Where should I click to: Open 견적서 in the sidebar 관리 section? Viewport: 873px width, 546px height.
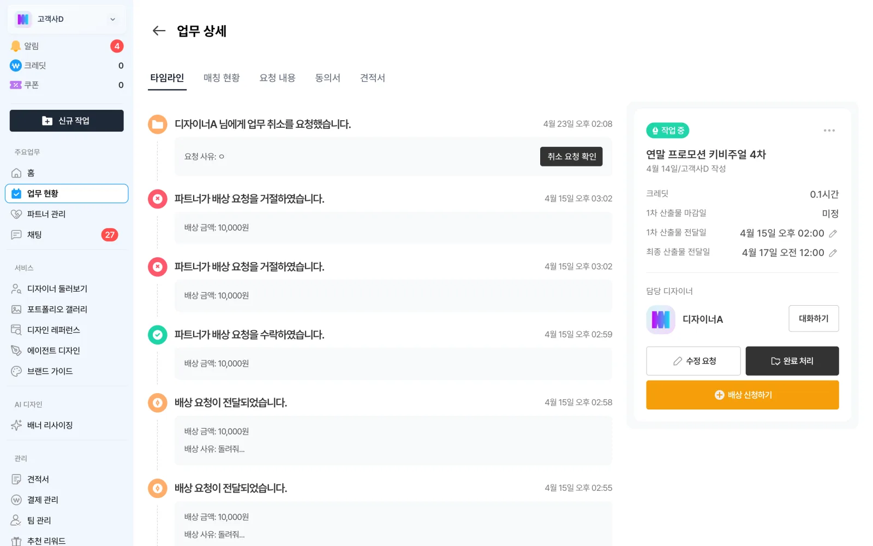tap(67, 479)
